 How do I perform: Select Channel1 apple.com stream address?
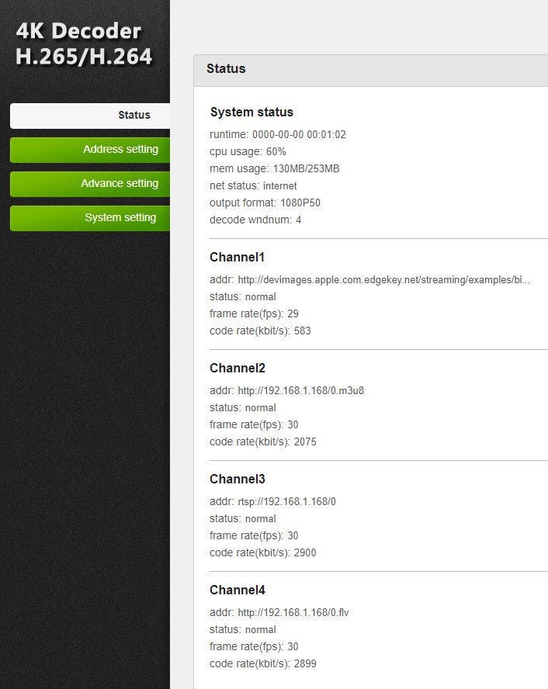click(x=384, y=280)
